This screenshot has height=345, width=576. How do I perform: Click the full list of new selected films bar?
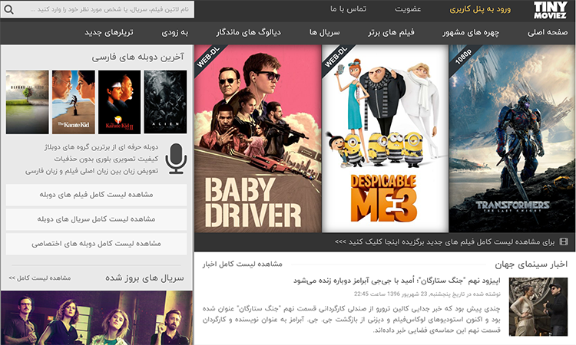pos(385,242)
